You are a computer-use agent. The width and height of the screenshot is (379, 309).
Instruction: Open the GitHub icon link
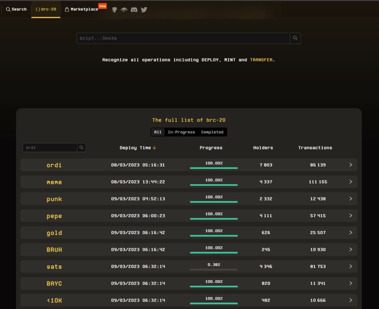(114, 10)
